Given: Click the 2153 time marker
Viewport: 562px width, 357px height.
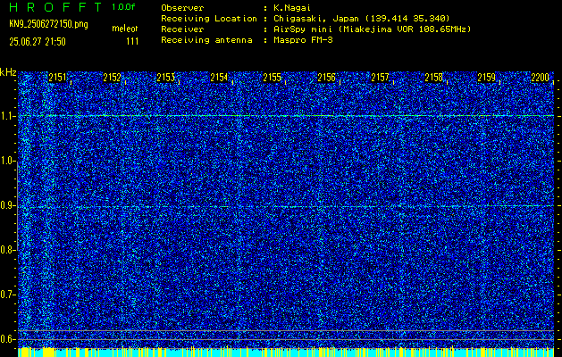Looking at the screenshot, I should point(165,78).
